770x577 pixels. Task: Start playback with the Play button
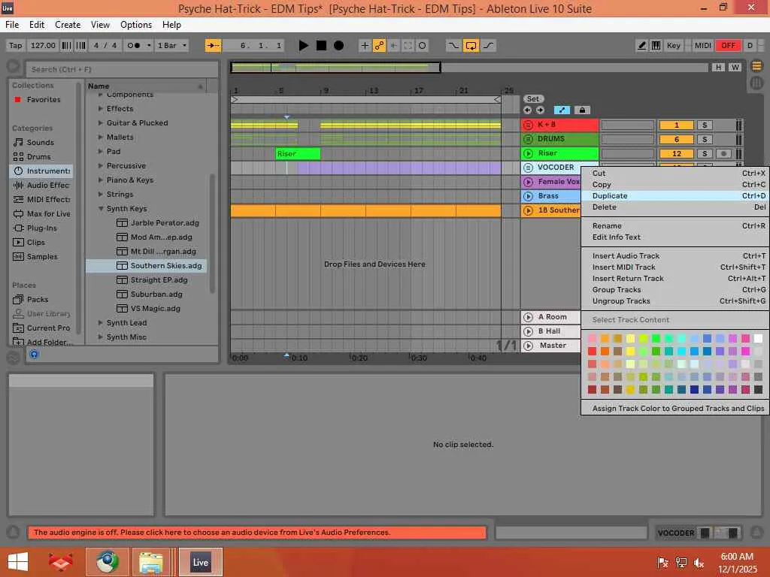(x=304, y=45)
